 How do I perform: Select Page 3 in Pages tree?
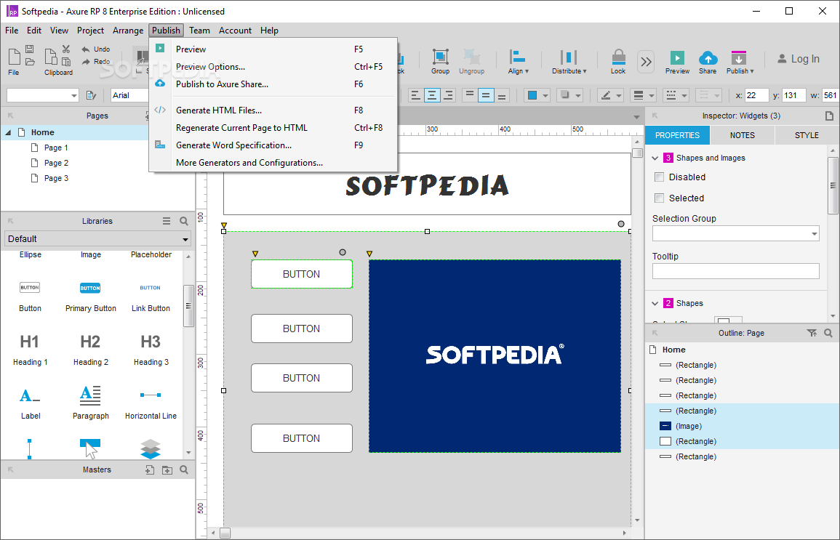point(56,178)
